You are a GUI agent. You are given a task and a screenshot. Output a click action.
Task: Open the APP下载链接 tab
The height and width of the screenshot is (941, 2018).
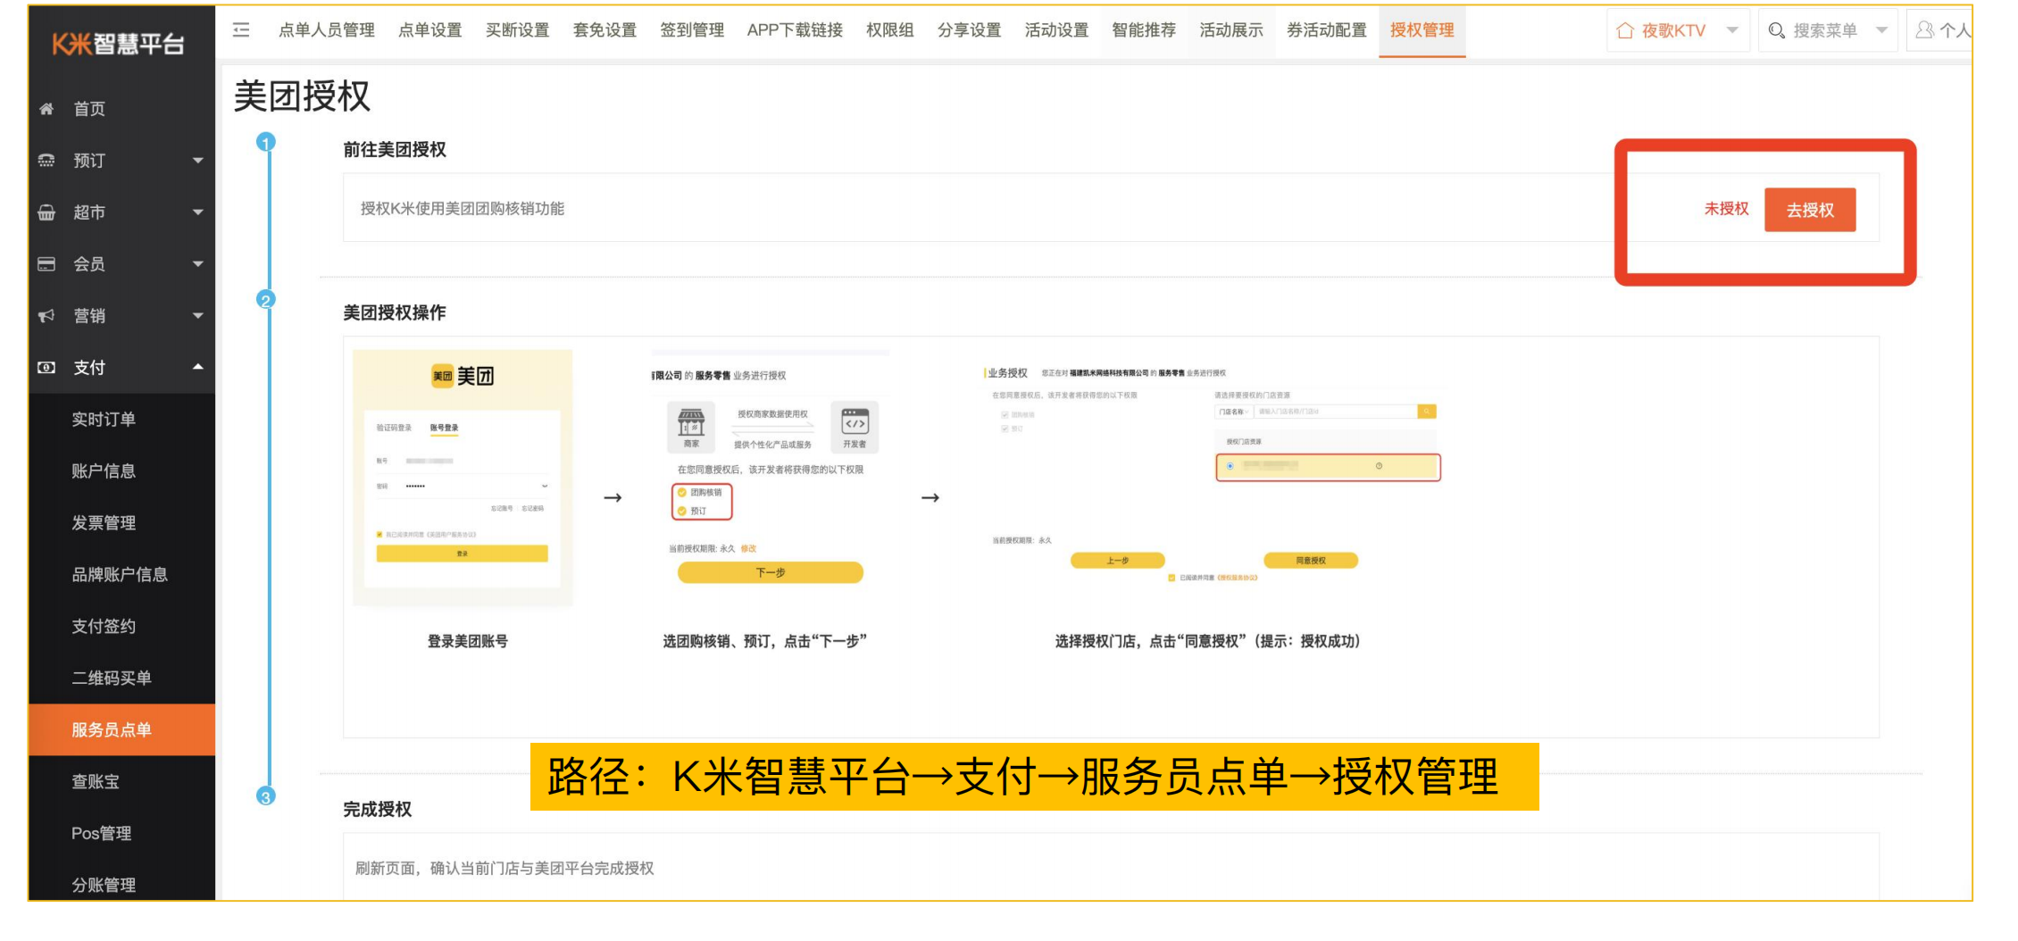point(796,30)
